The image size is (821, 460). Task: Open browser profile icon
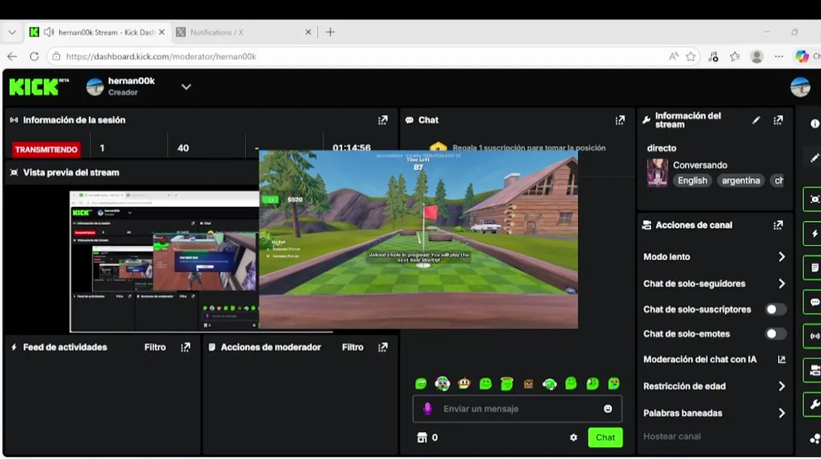click(x=757, y=56)
